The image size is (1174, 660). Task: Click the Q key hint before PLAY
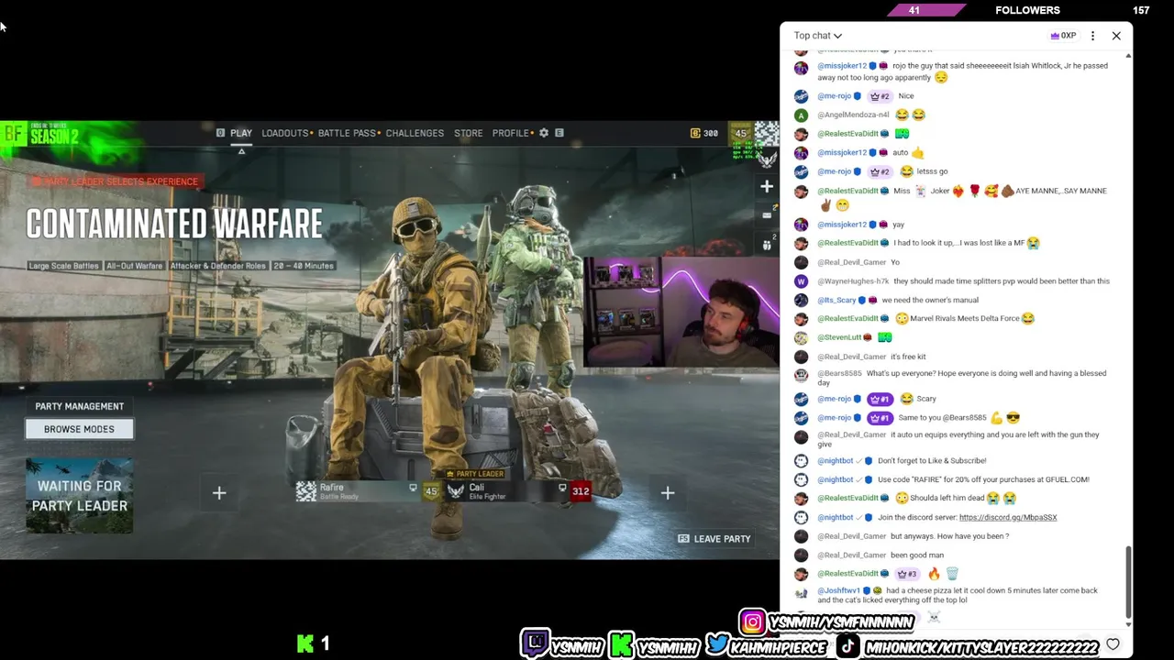click(x=220, y=133)
